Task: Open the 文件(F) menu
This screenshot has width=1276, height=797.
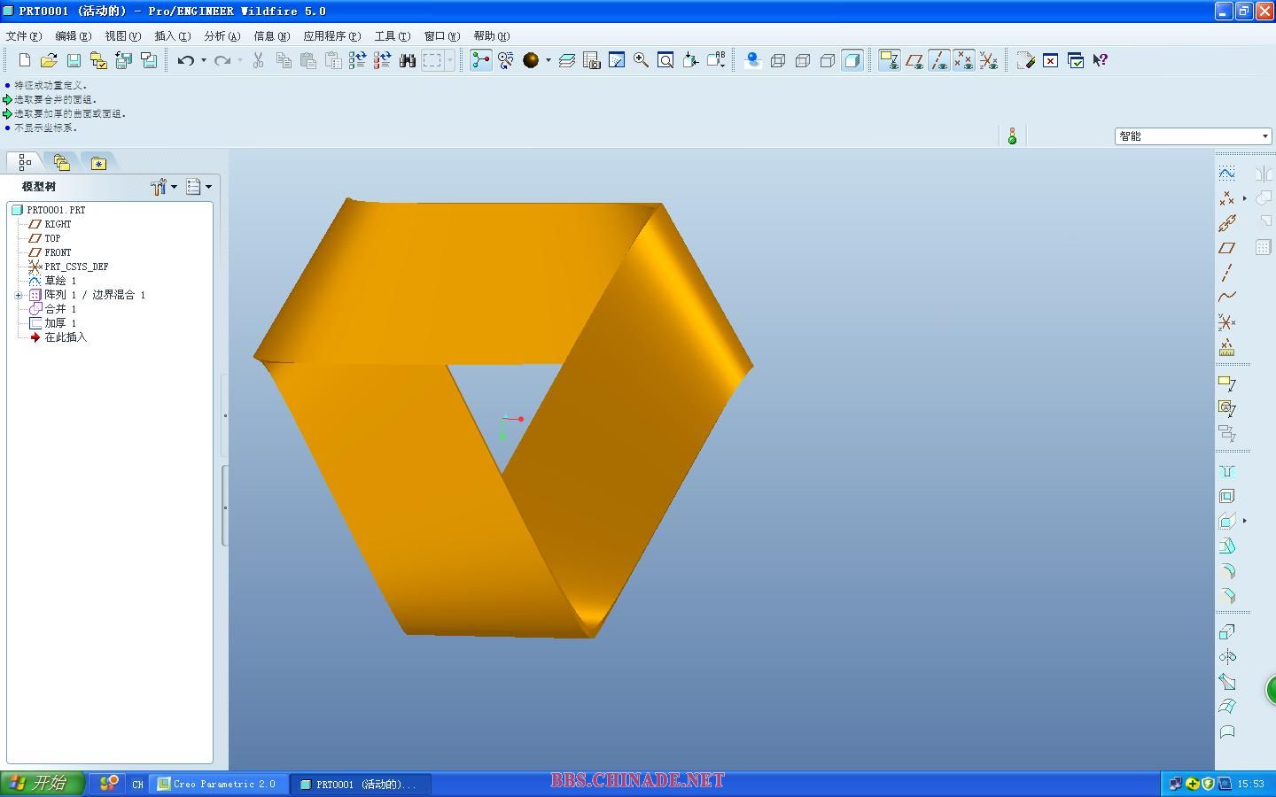Action: tap(24, 35)
